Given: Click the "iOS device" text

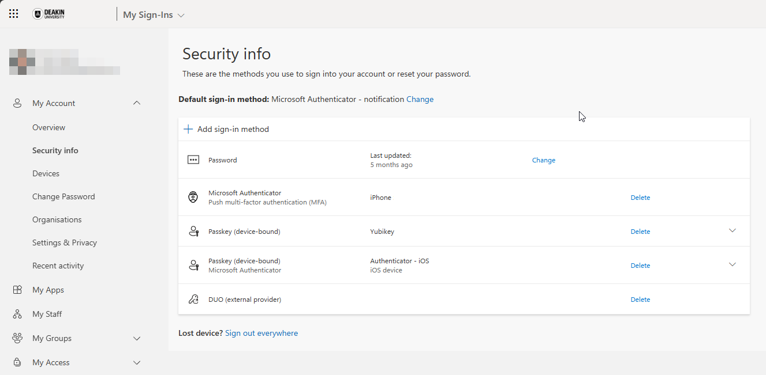Looking at the screenshot, I should point(386,270).
